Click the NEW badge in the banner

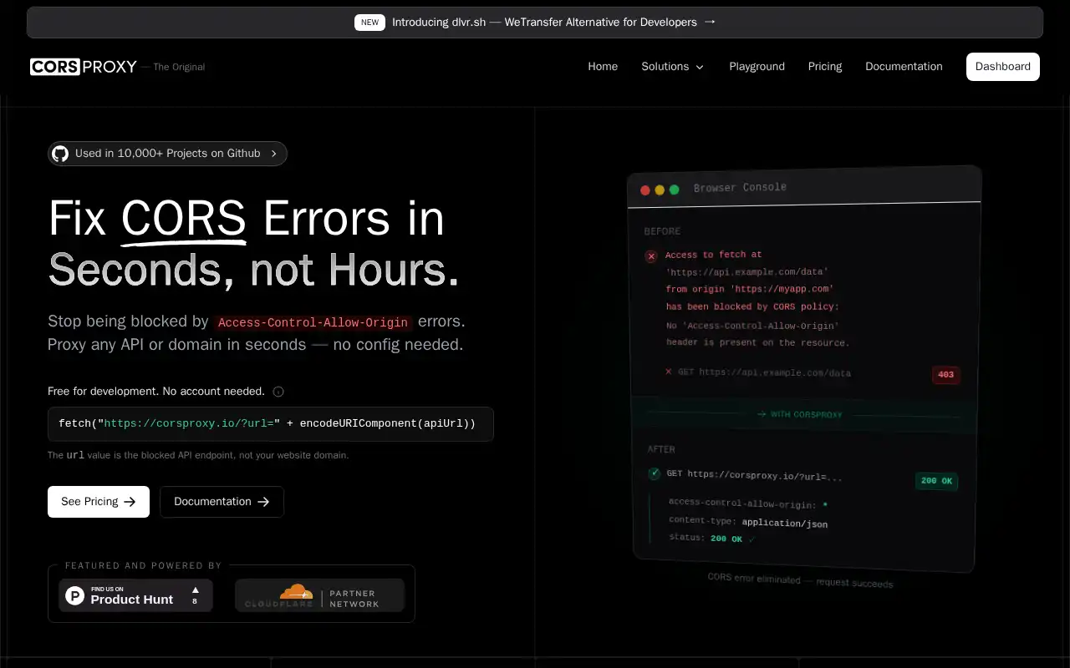tap(369, 23)
